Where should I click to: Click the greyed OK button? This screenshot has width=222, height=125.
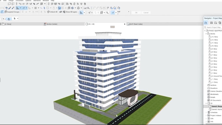(136, 13)
